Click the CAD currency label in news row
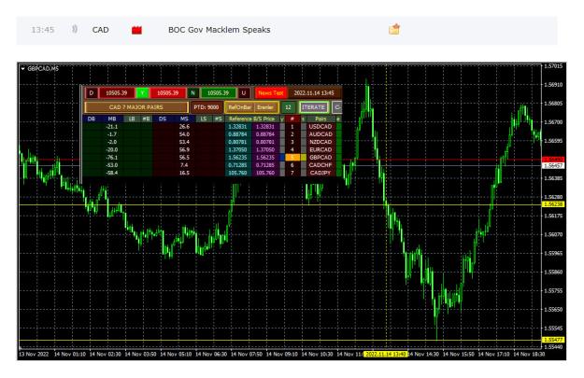 click(x=101, y=30)
